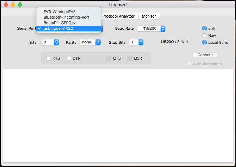
Task: Click inside the empty terminal output area
Action: [x=118, y=116]
